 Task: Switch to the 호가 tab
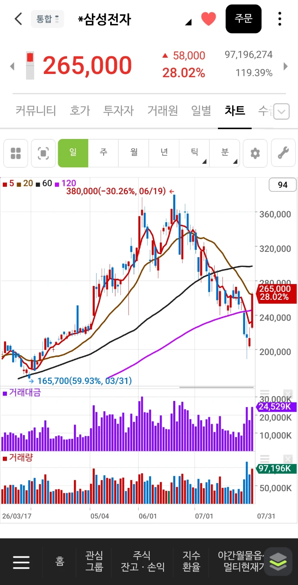pos(80,110)
